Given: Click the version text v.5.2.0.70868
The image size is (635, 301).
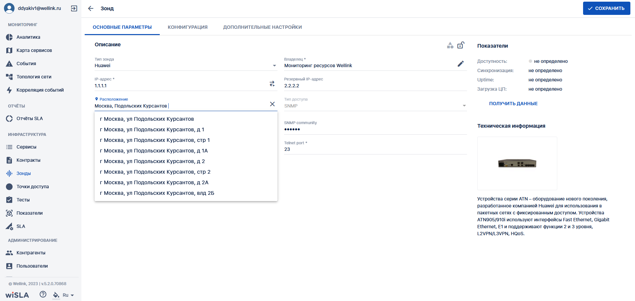Looking at the screenshot, I should [x=54, y=284].
